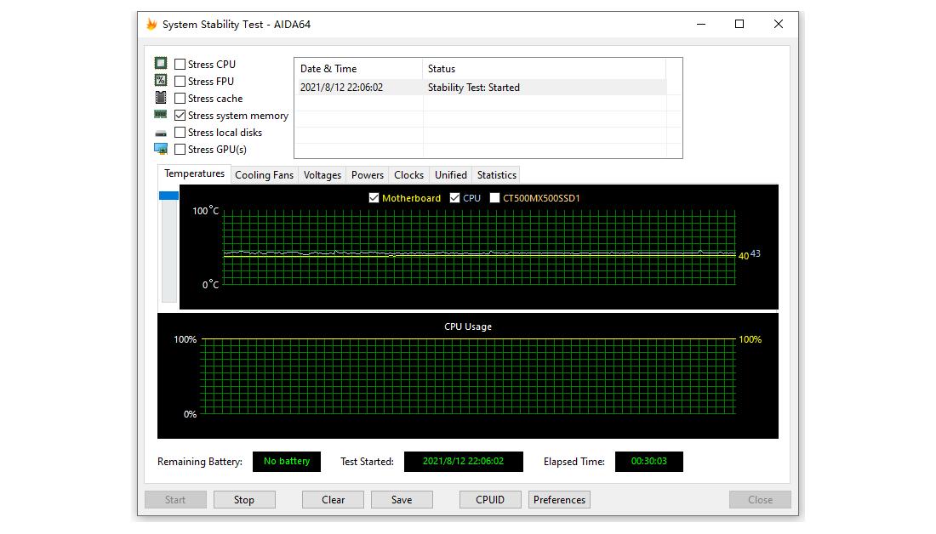This screenshot has width=936, height=534.
Task: Click the blue graph scale slider handle
Action: [169, 196]
